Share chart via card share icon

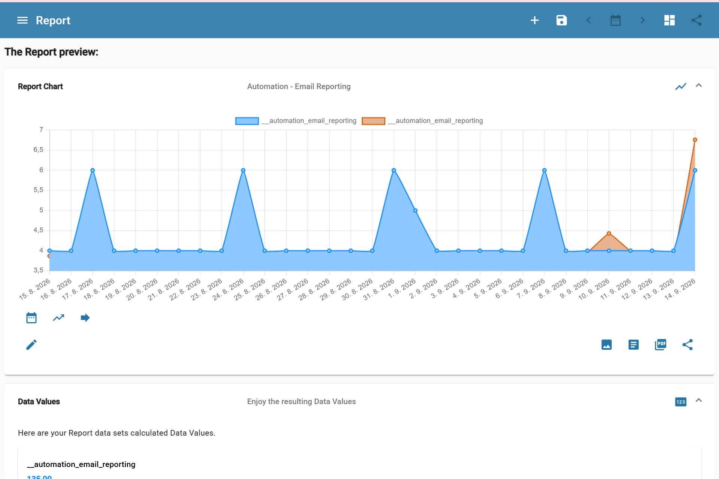pyautogui.click(x=688, y=345)
